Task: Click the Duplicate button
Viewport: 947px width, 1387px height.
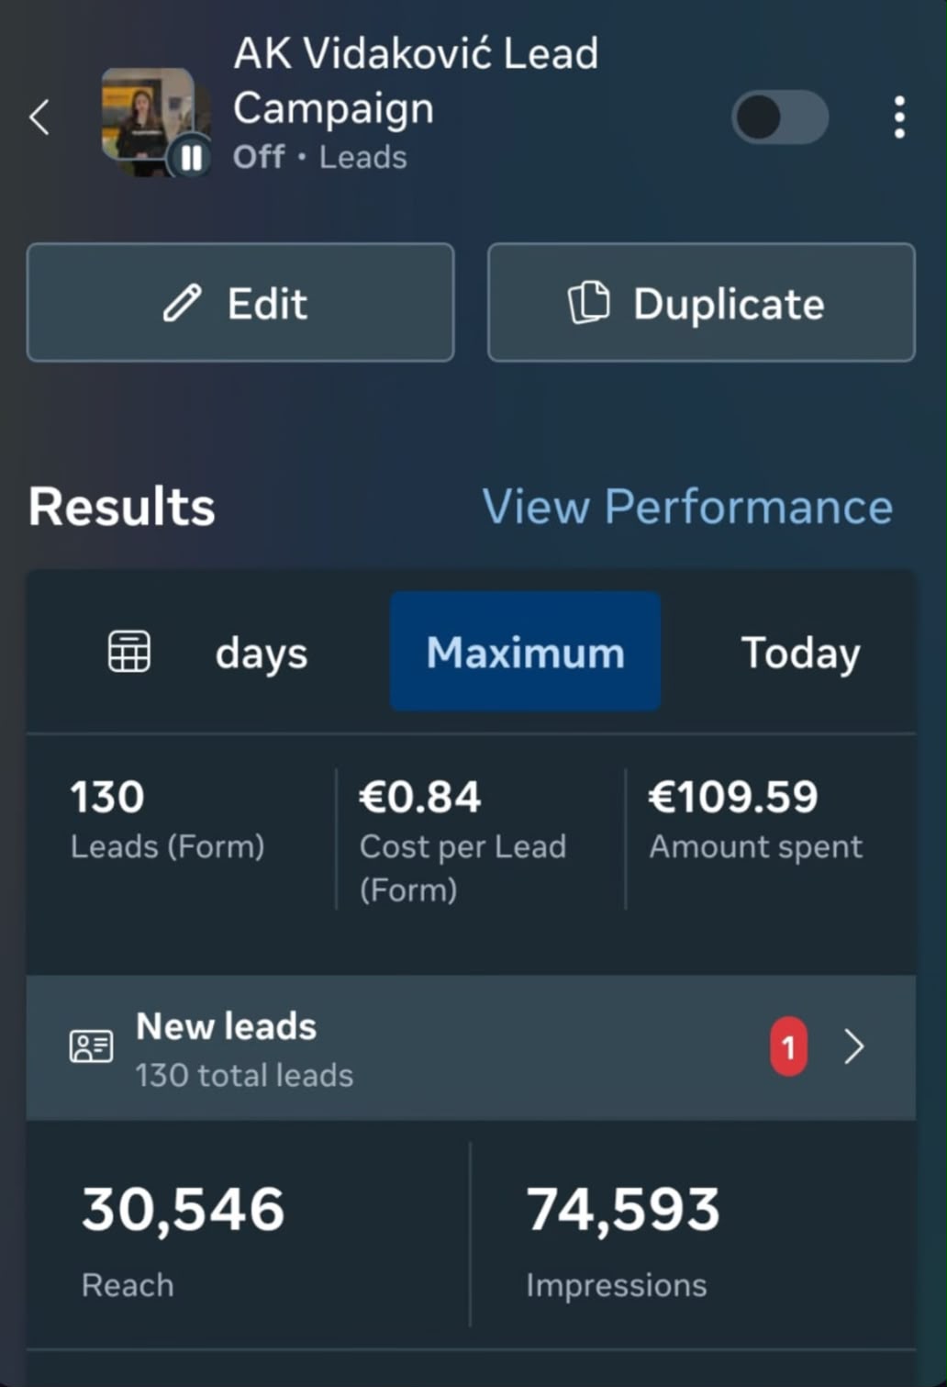Action: click(701, 302)
